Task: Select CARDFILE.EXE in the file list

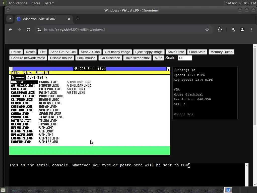Action: pyautogui.click(x=23, y=96)
